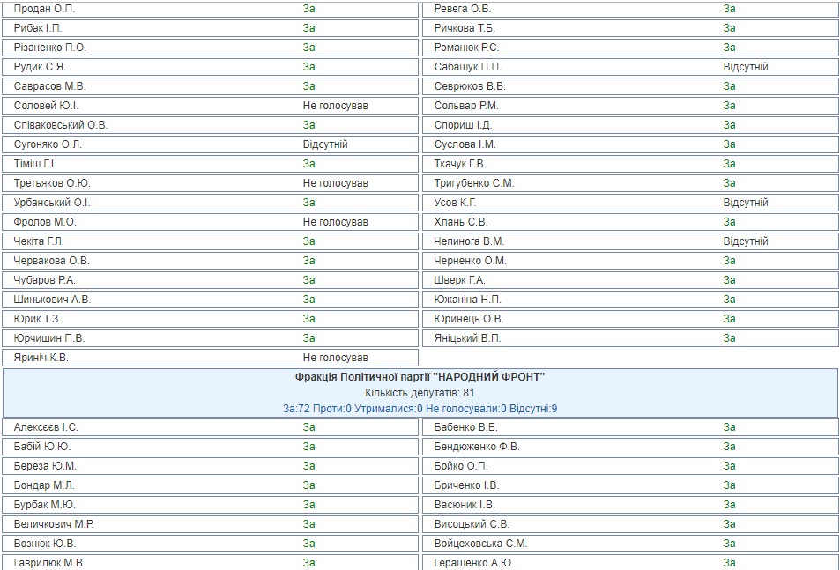Click the name Яніцький В.П.
Image resolution: width=840 pixels, height=570 pixels.
pos(467,338)
